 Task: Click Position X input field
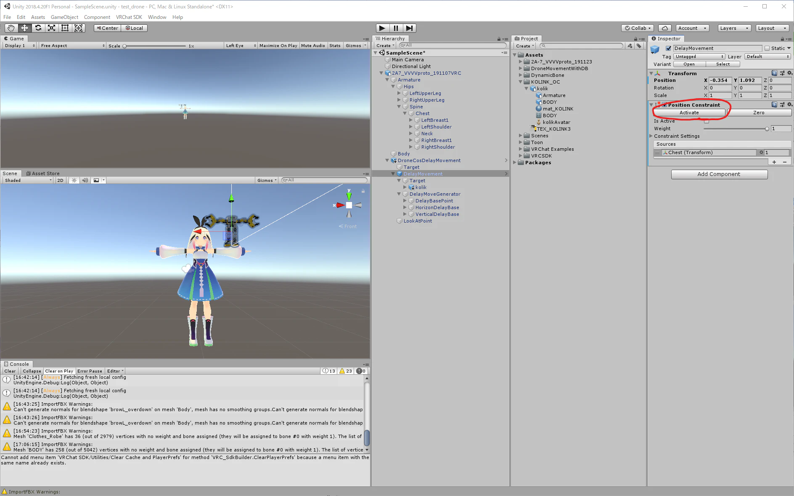[x=720, y=80]
